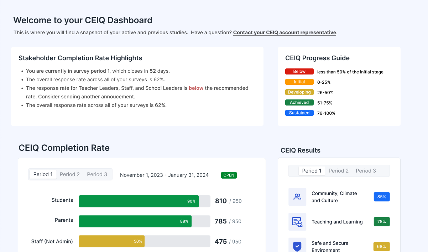
Task: Click the Community, Climate and Culture people icon
Action: 297,197
